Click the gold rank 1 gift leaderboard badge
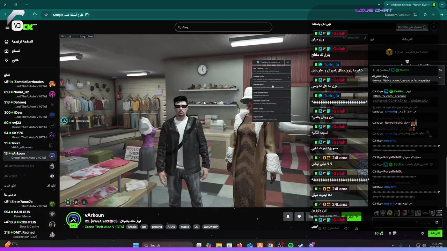447x251 pixels. pyautogui.click(x=389, y=52)
